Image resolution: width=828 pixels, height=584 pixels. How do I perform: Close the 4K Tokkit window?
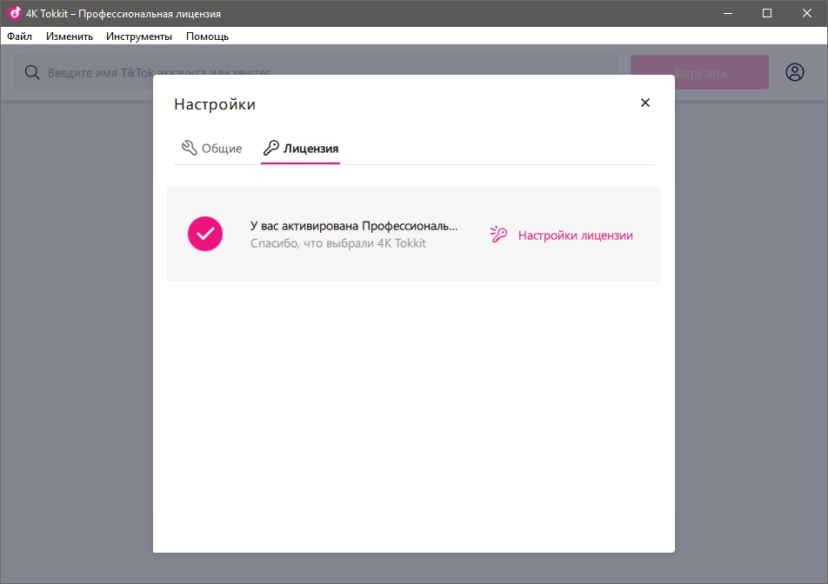point(807,13)
